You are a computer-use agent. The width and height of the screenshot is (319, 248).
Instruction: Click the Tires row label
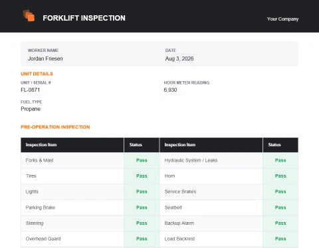click(x=31, y=176)
